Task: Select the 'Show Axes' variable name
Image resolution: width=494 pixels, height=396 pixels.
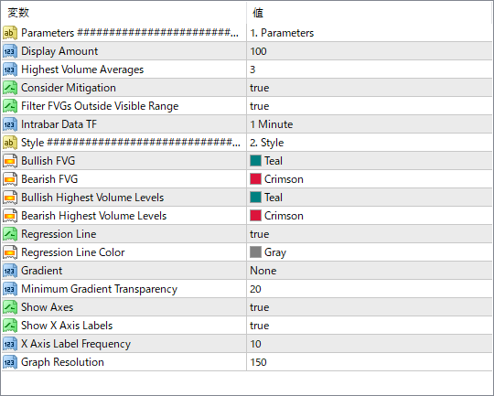Action: 48,307
